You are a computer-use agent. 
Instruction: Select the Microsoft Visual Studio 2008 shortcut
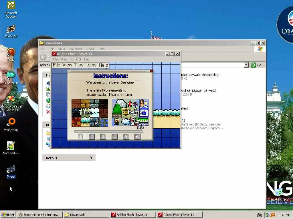click(11, 103)
